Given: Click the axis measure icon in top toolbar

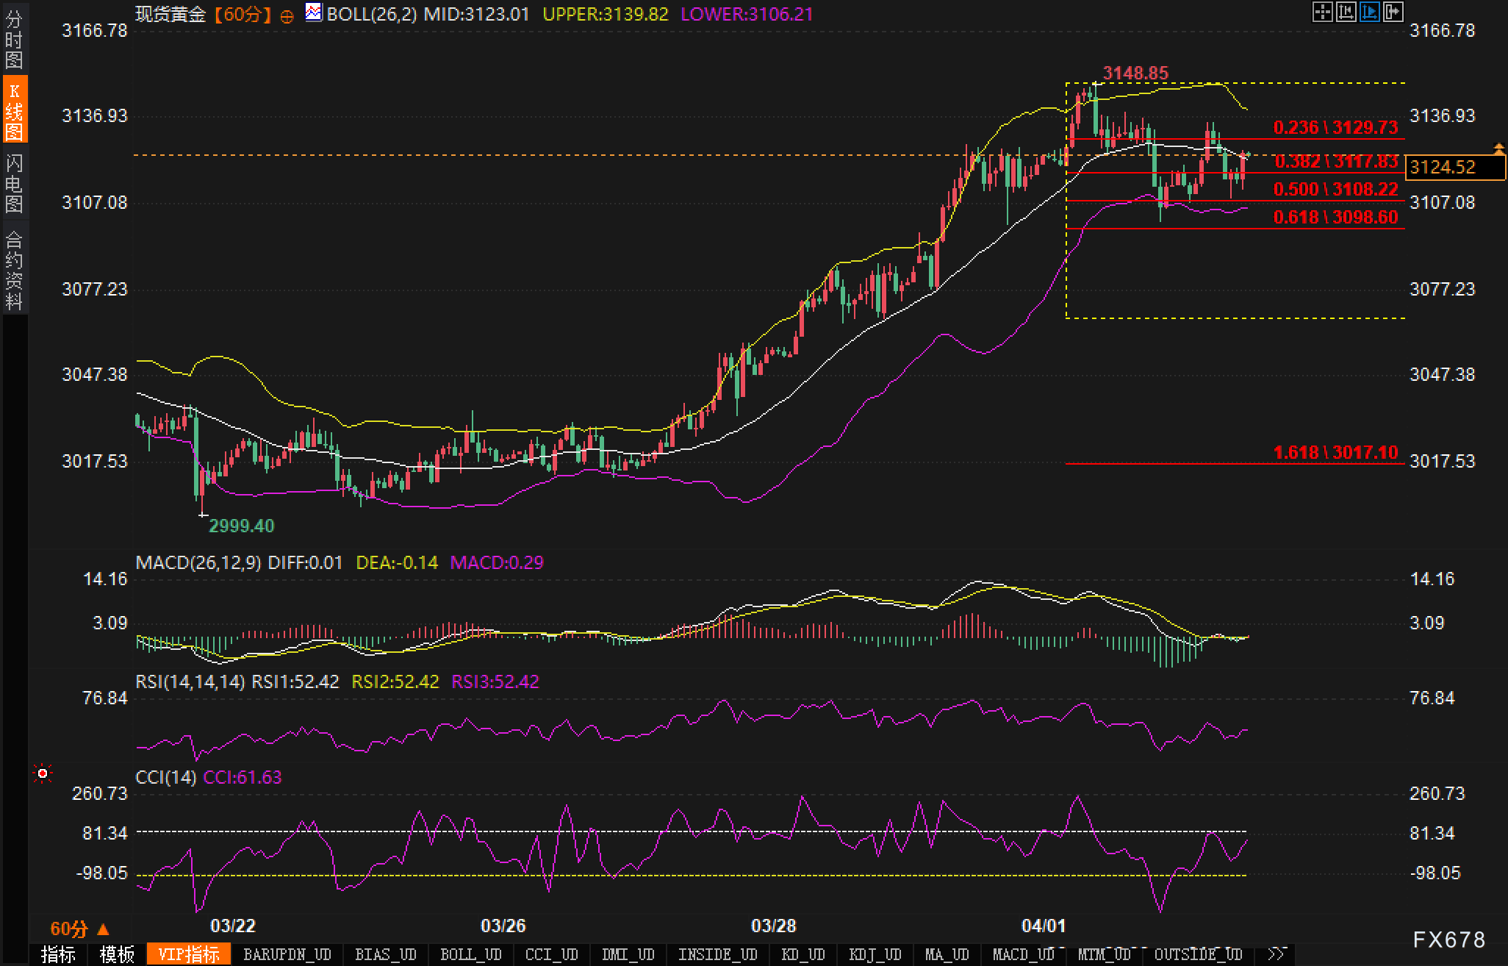Looking at the screenshot, I should click(1346, 12).
